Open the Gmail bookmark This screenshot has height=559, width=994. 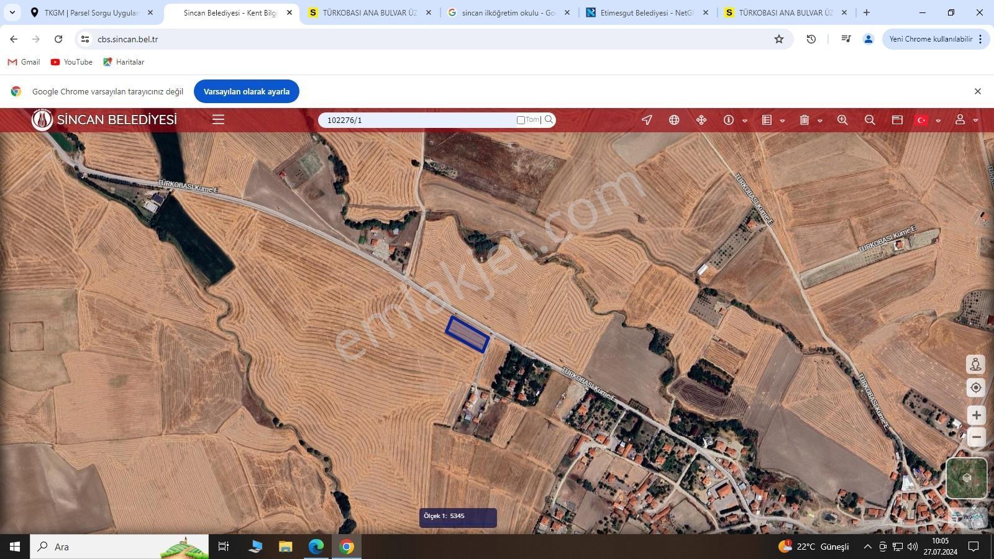pyautogui.click(x=24, y=62)
